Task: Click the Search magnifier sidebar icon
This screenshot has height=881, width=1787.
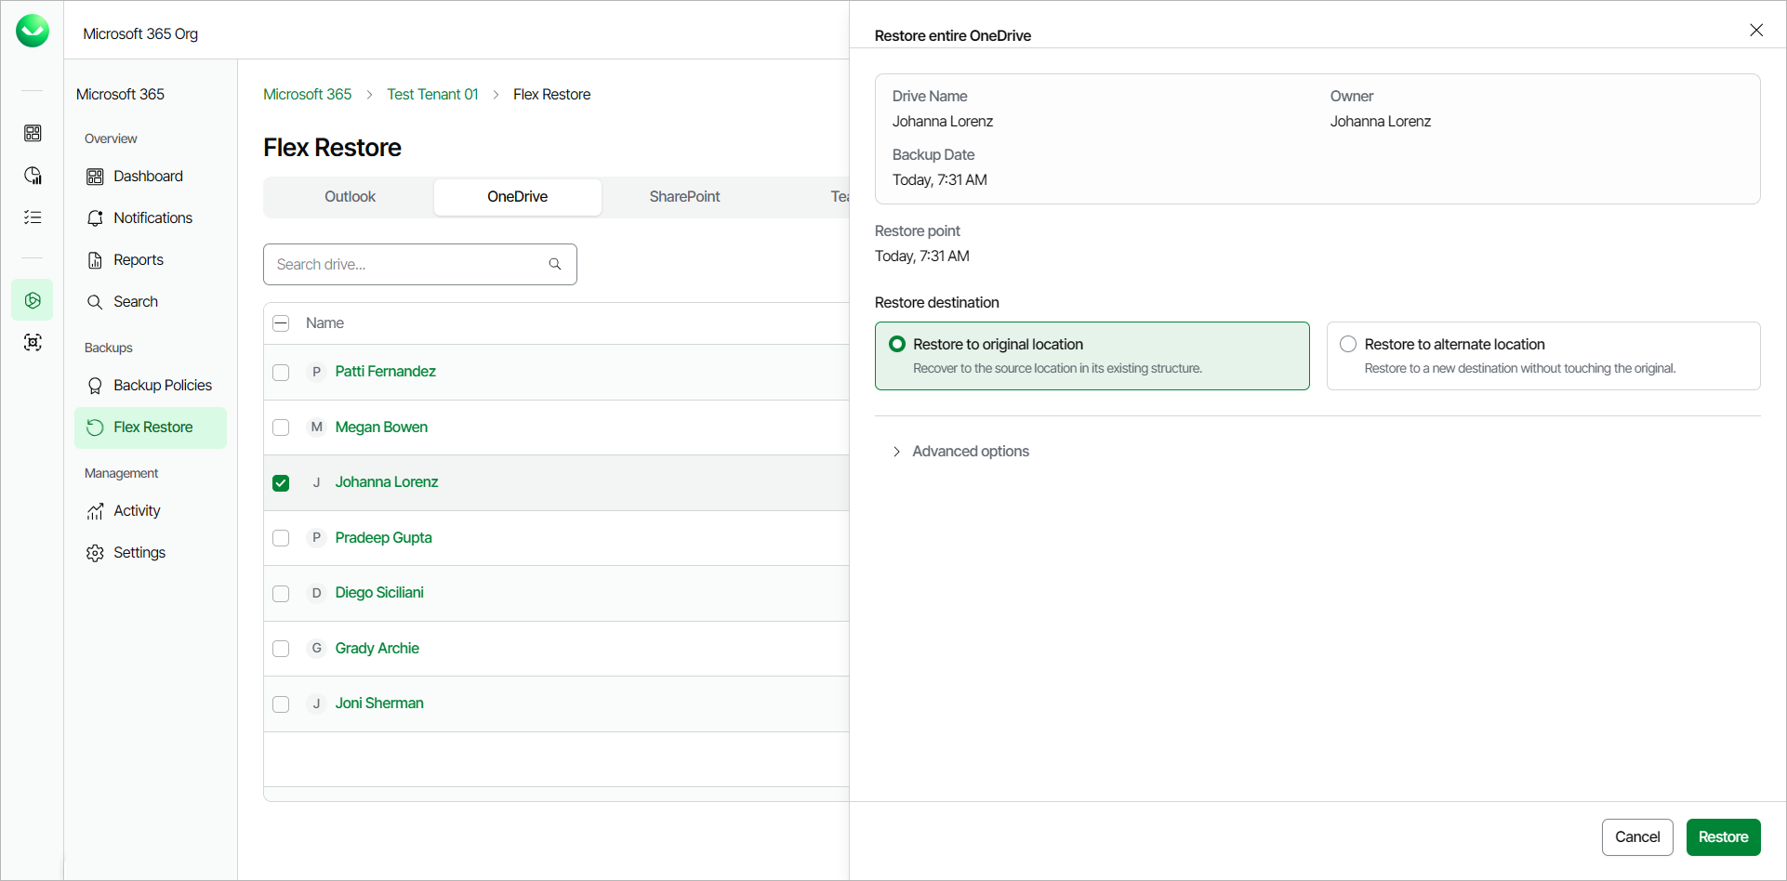Action: coord(95,302)
